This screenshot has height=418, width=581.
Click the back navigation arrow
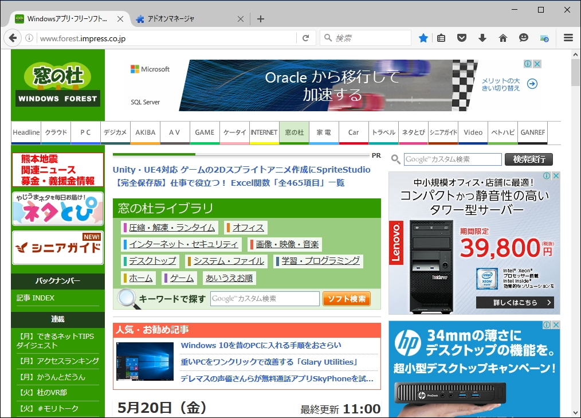(x=13, y=37)
